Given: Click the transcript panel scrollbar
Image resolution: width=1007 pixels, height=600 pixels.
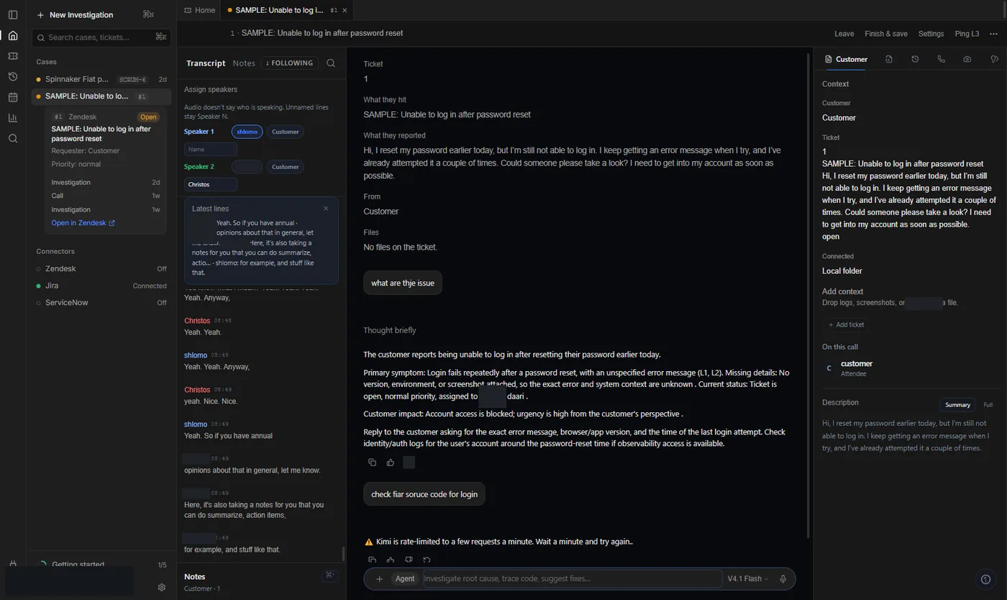Looking at the screenshot, I should pos(343,555).
